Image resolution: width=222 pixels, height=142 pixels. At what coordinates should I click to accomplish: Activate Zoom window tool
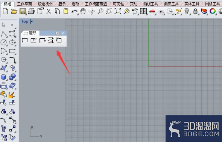(109, 11)
